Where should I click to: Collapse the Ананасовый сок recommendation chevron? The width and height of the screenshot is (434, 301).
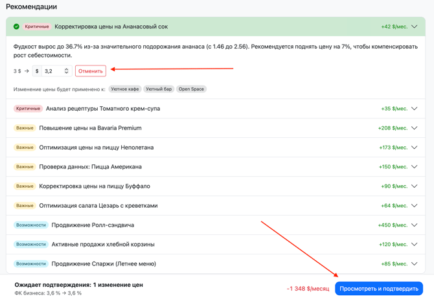[415, 27]
